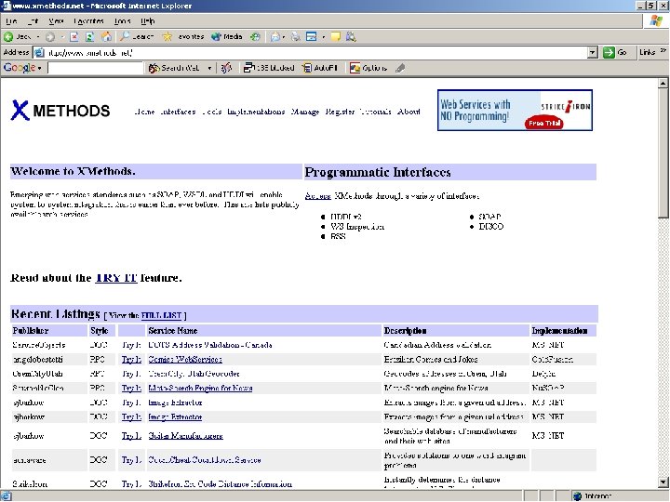
Task: Follow the TRY IT feature link
Action: (x=115, y=278)
